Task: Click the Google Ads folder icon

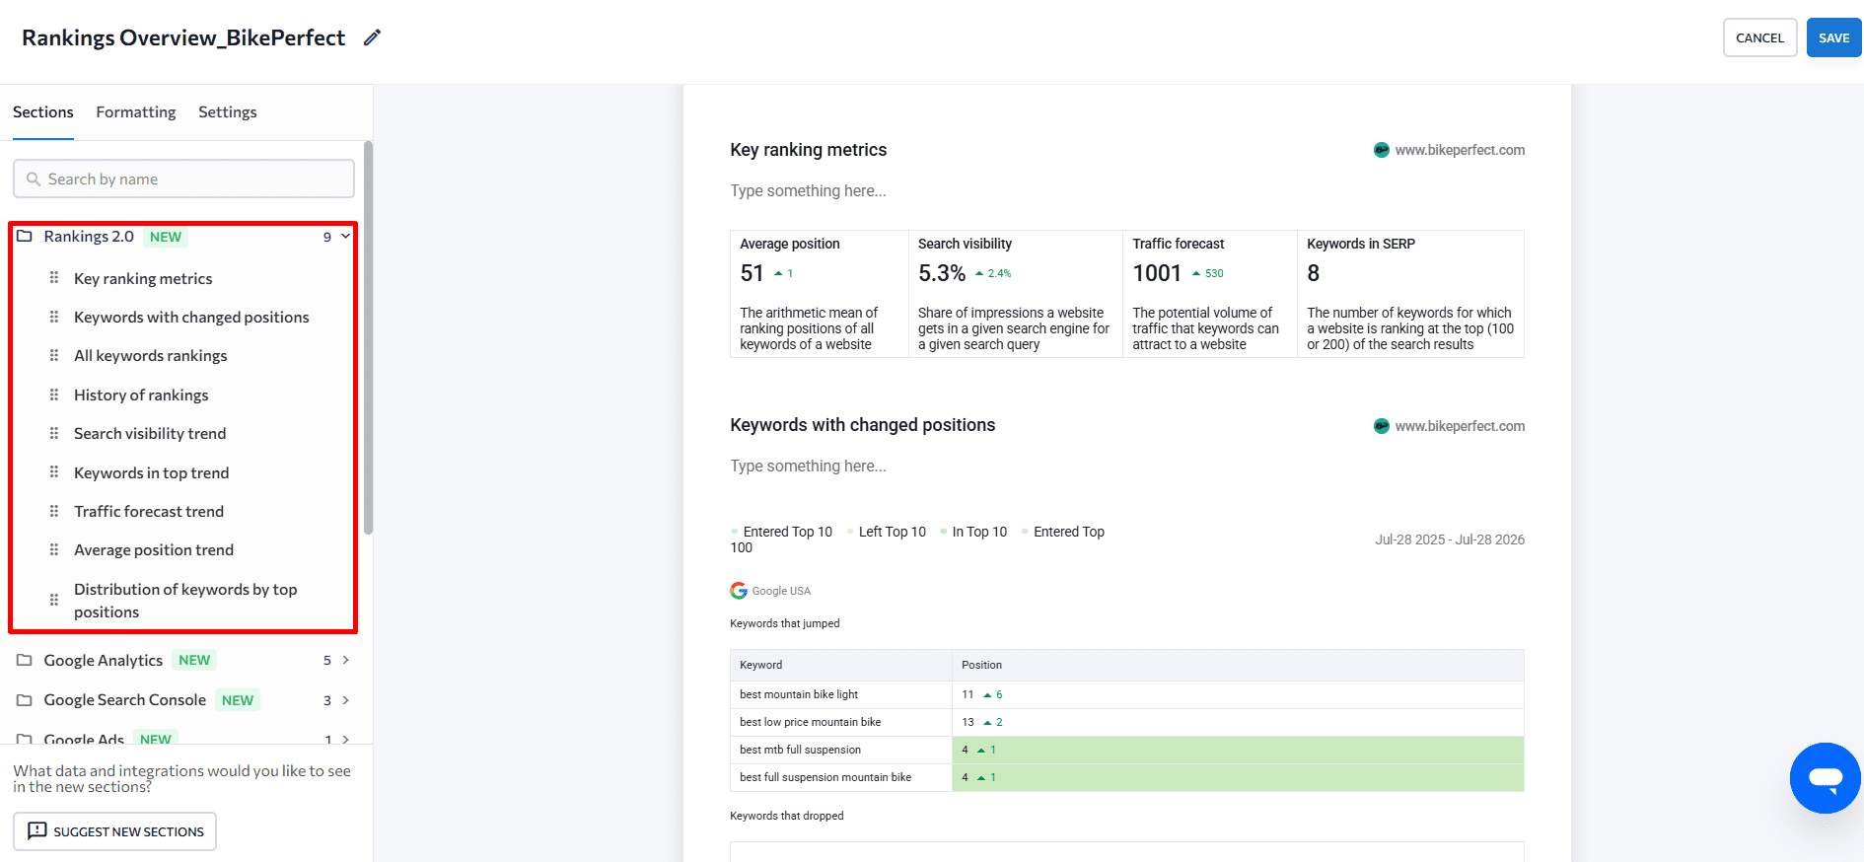Action: (25, 739)
